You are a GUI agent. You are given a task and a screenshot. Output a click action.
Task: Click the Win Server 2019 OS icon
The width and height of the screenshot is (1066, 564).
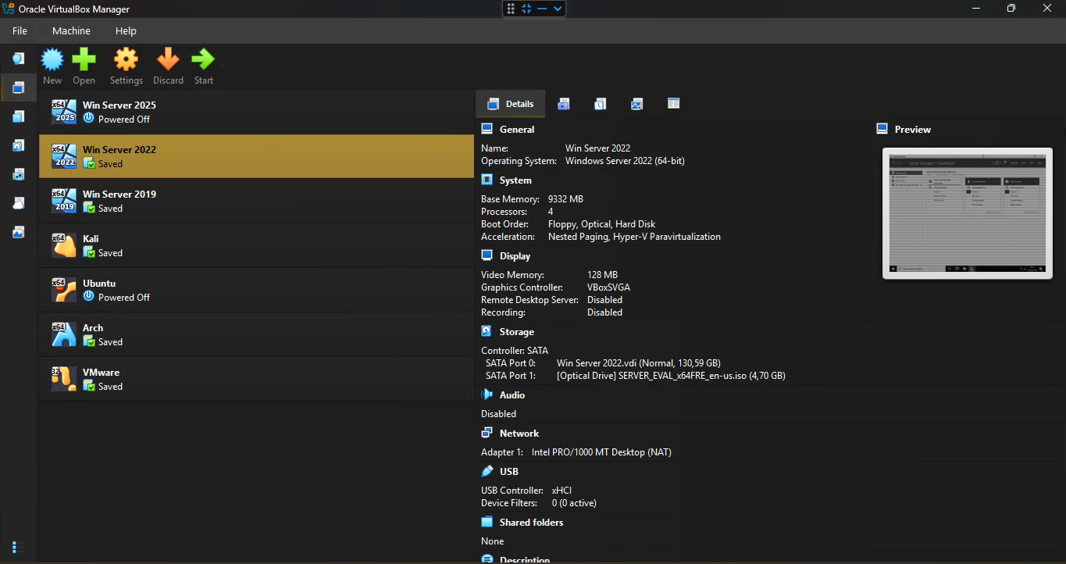coord(64,201)
